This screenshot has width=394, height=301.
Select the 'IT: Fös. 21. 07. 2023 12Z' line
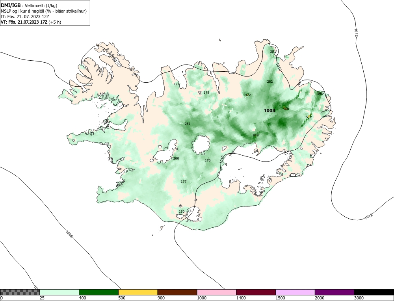coord(25,17)
